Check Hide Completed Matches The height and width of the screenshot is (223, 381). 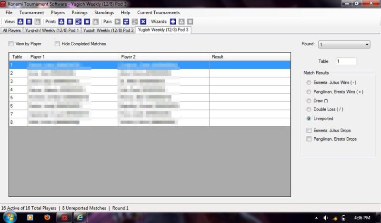coord(57,44)
